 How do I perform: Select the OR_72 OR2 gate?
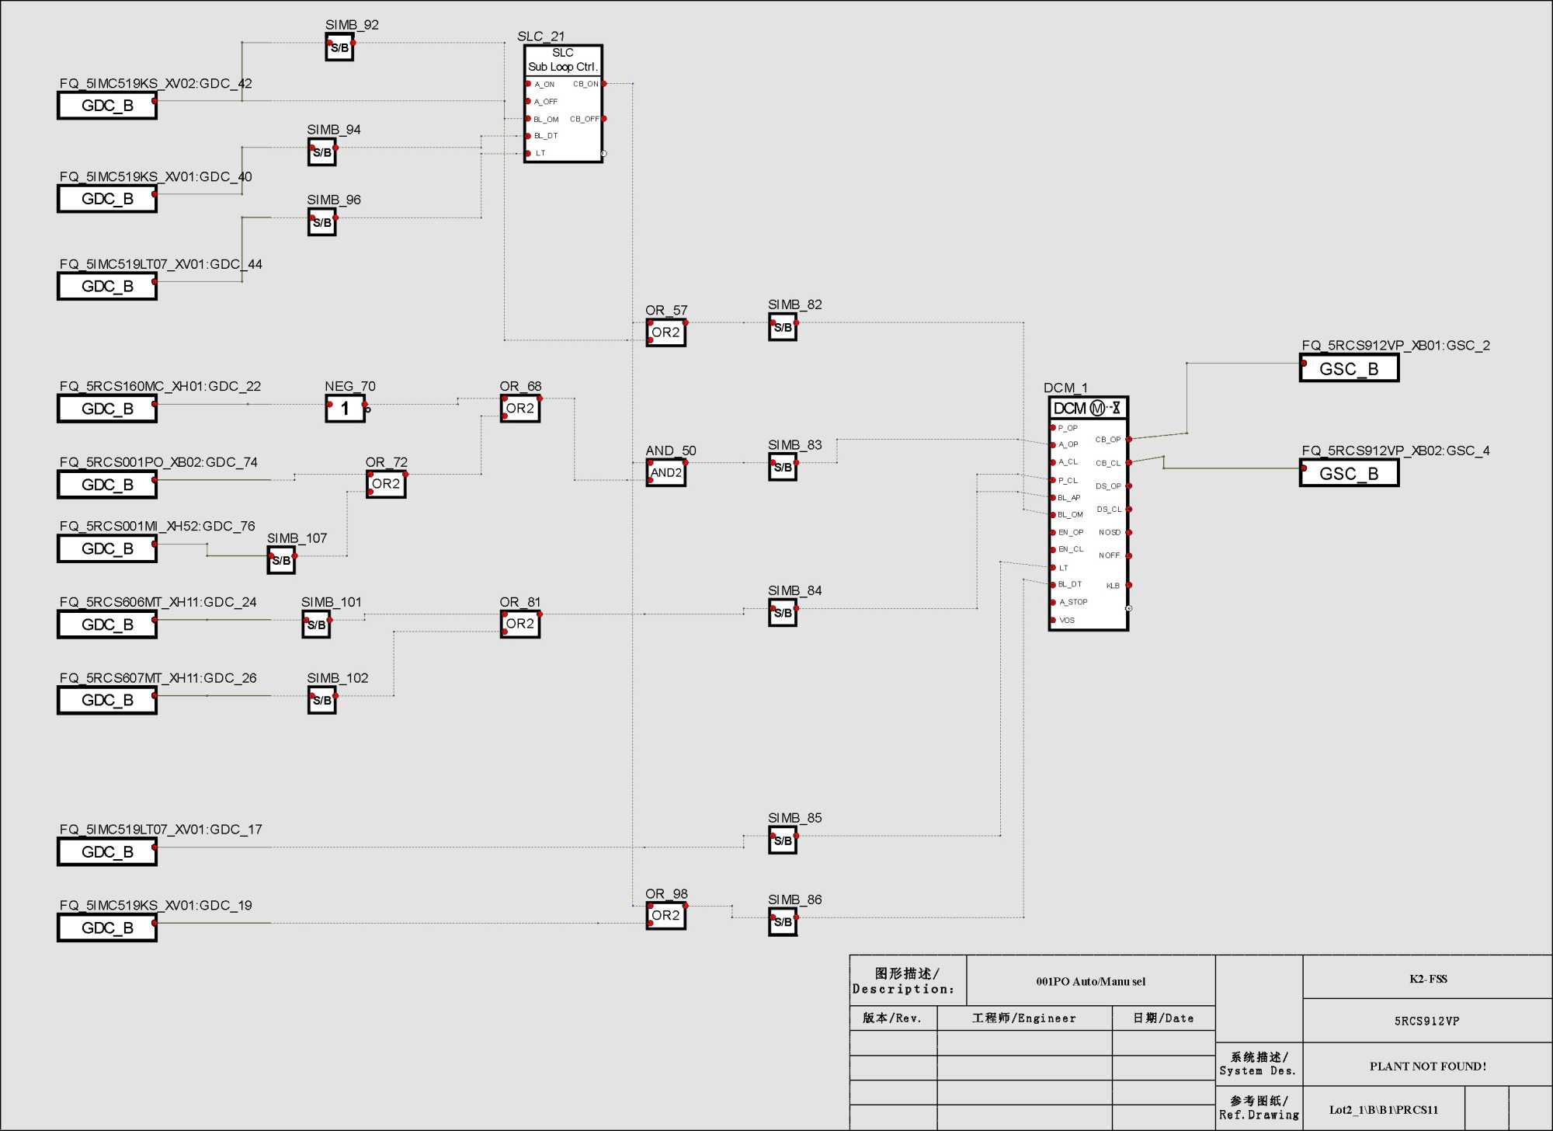coord(386,484)
